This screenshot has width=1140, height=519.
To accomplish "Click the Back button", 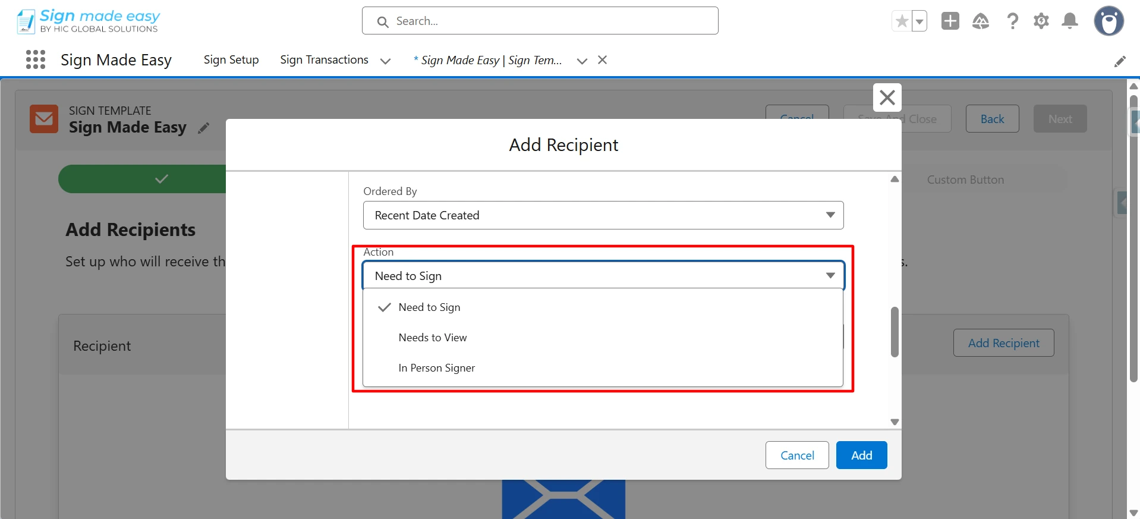I will coord(993,119).
